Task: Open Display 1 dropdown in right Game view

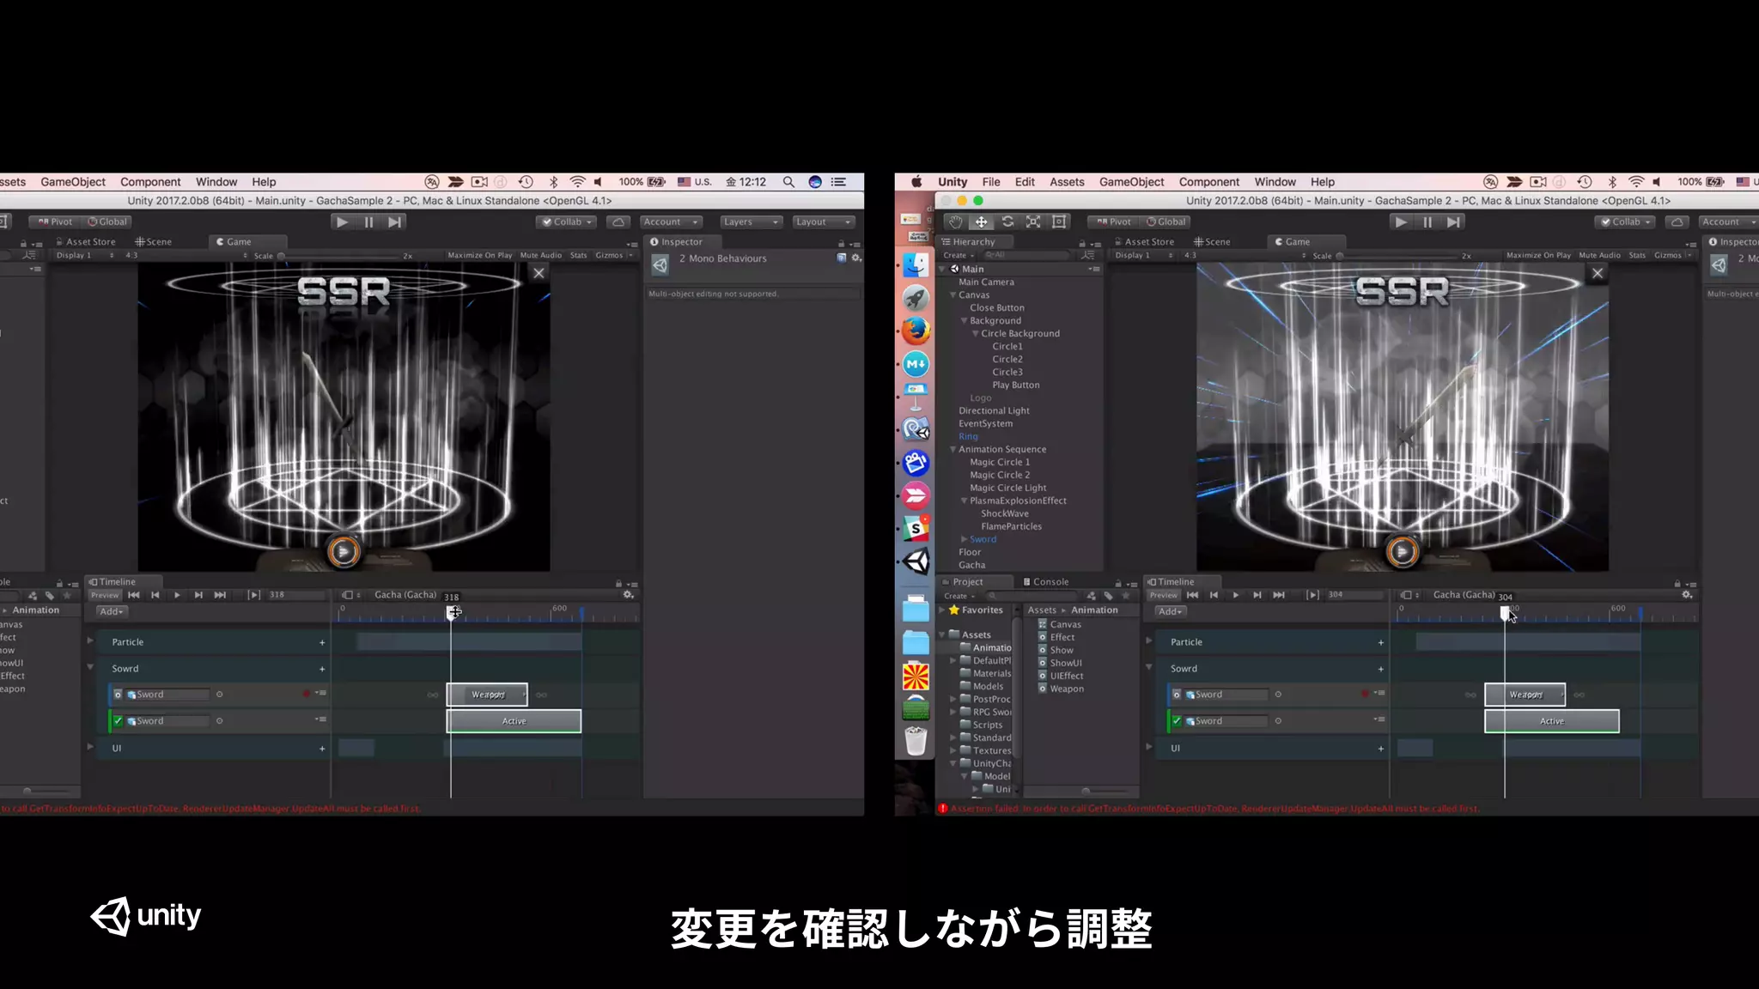Action: 1141,255
